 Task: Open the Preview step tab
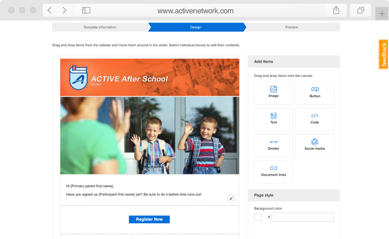point(291,27)
